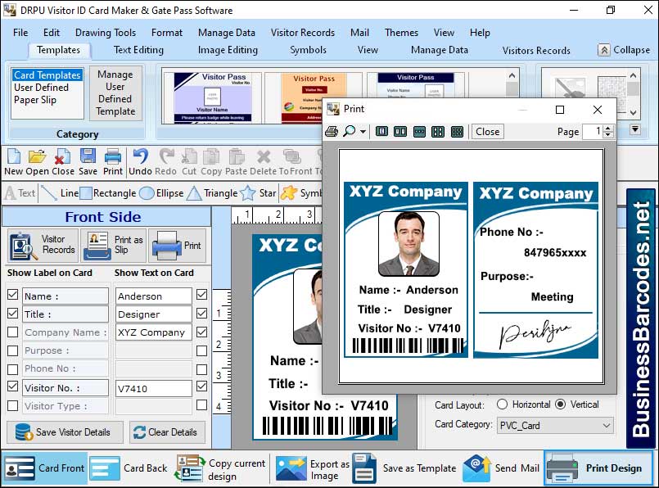
Task: Undo the last action
Action: point(138,160)
